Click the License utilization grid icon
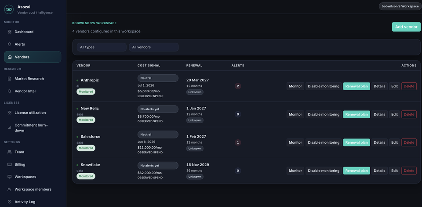Viewport: 422px width, 207px height. pos(9,113)
